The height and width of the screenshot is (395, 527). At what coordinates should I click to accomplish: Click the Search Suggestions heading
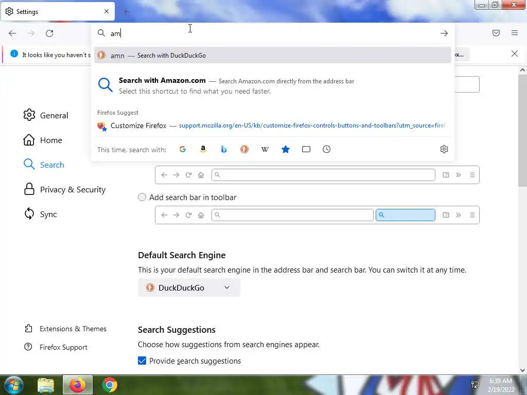click(x=177, y=330)
